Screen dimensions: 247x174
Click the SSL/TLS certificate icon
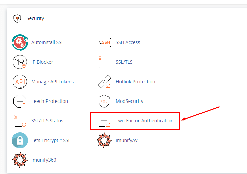pos(104,62)
